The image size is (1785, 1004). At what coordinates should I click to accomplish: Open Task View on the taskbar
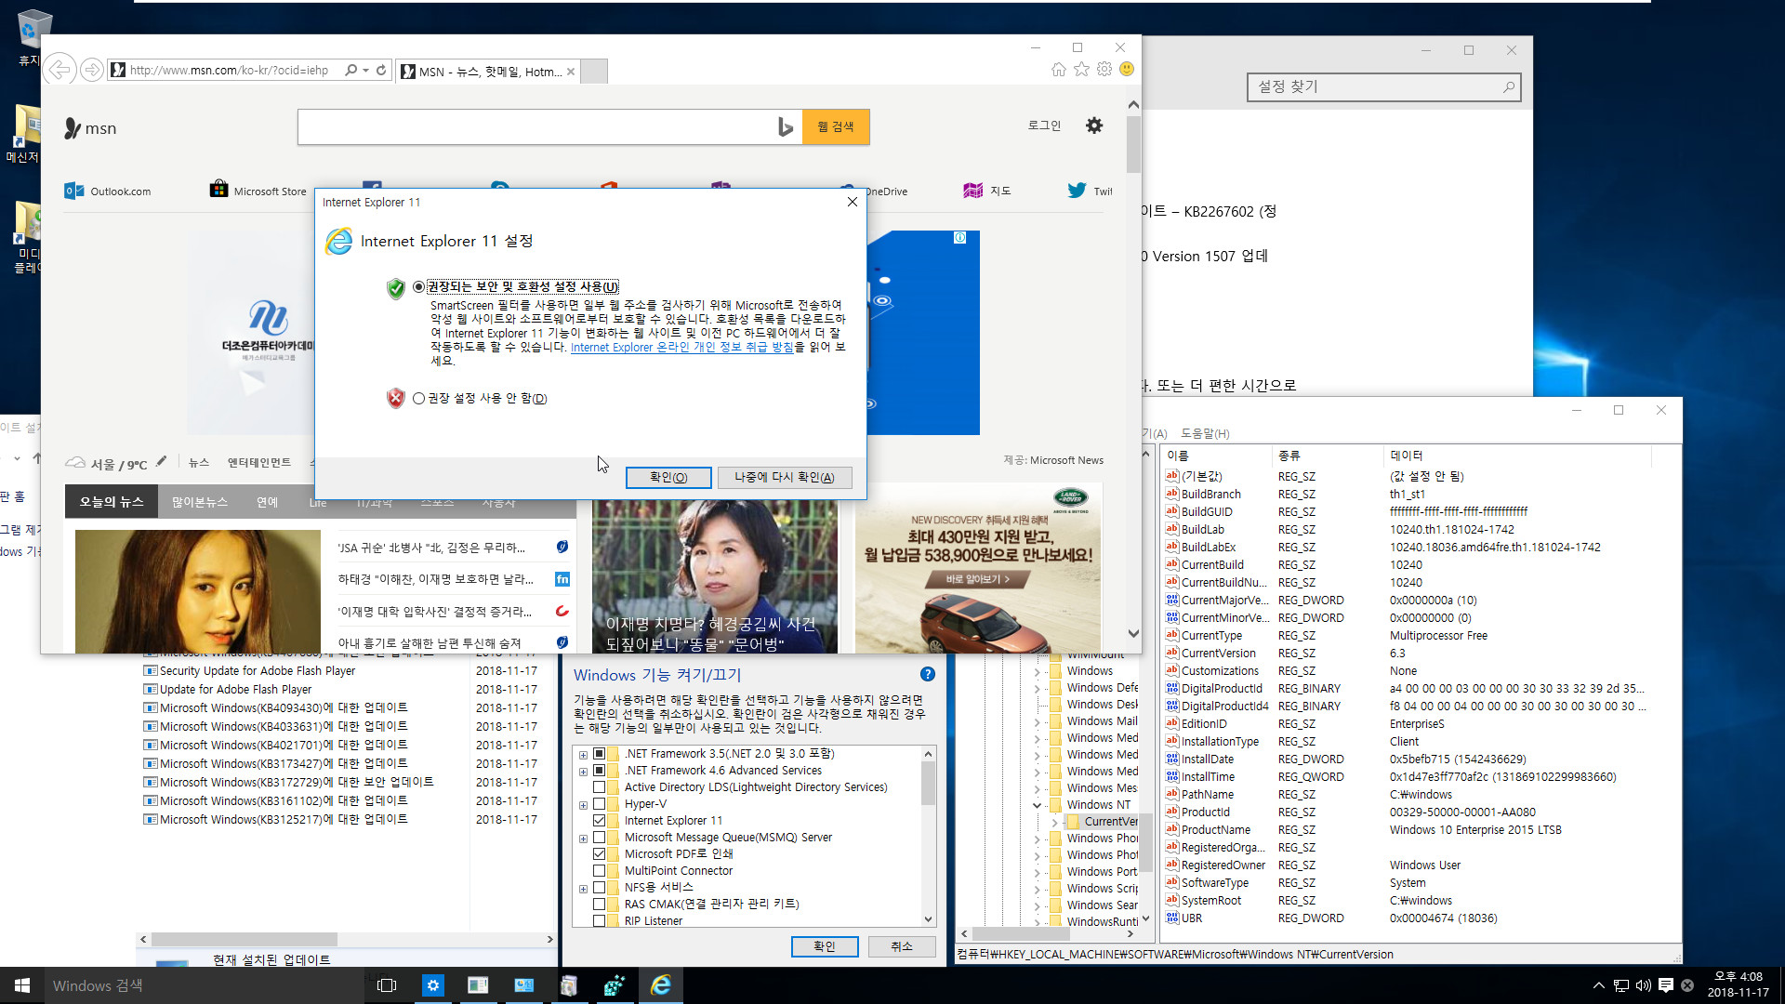(x=387, y=985)
